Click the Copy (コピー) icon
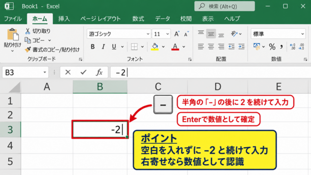Viewport: 311px width, 175px height. 28,40
